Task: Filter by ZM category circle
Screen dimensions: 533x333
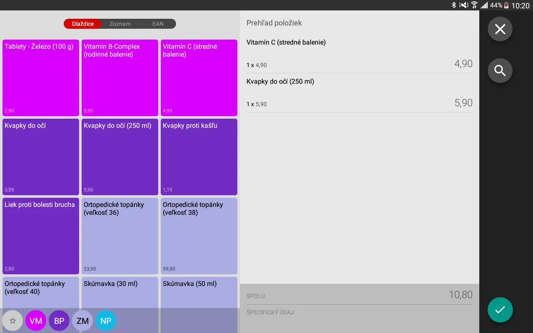Action: coord(82,321)
